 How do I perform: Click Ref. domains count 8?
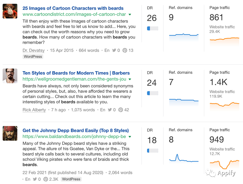coord(171,140)
